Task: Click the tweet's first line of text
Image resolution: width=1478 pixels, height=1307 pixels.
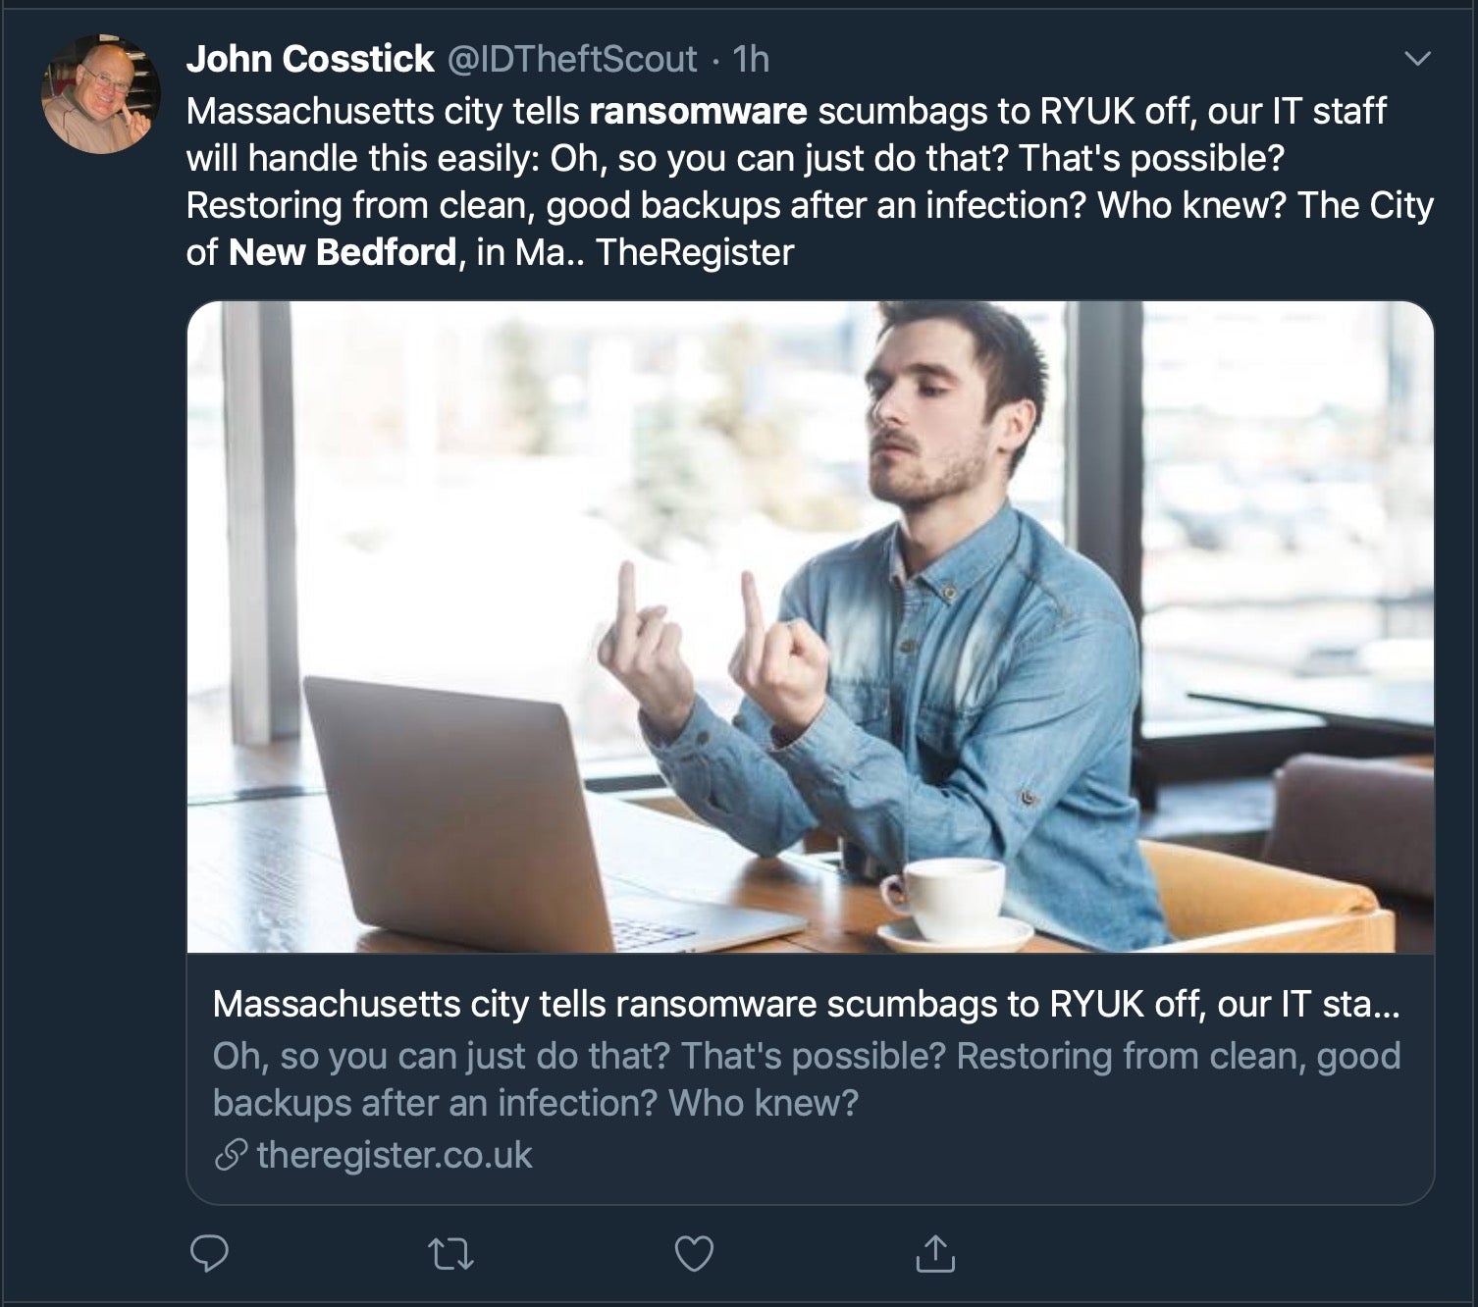Action: 785,111
